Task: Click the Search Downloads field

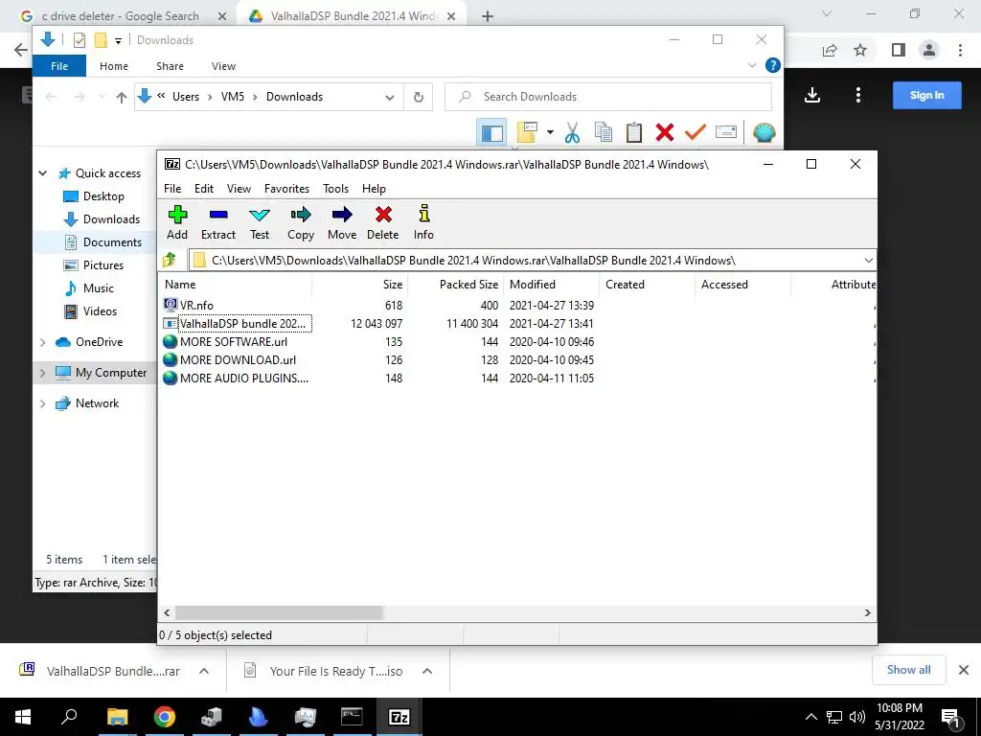Action: [x=608, y=97]
